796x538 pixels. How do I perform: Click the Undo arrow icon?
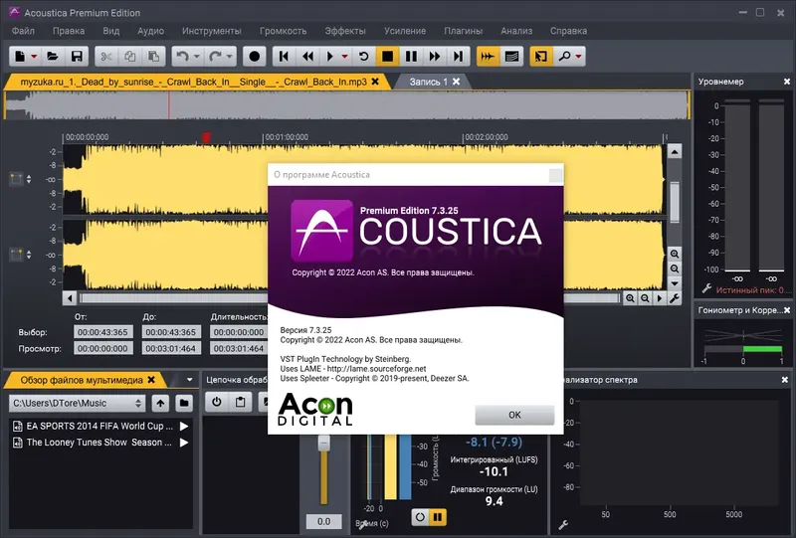pos(183,57)
